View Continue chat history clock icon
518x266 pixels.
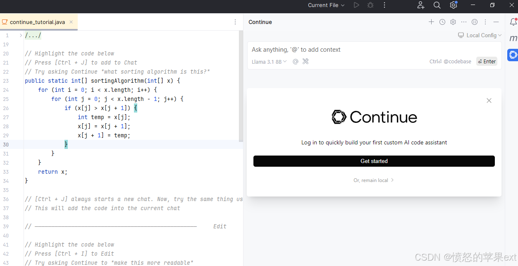coord(442,22)
